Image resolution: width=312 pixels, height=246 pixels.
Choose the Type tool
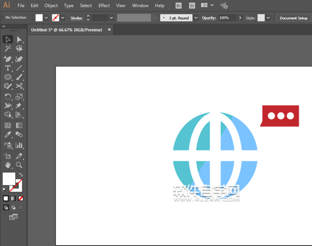pos(8,68)
